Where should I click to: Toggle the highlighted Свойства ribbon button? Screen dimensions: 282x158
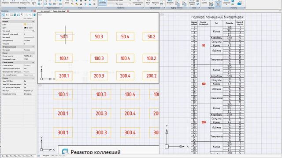[x=102, y=3]
